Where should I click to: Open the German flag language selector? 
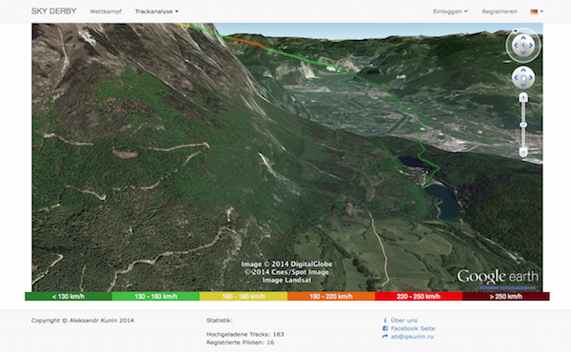pos(537,11)
